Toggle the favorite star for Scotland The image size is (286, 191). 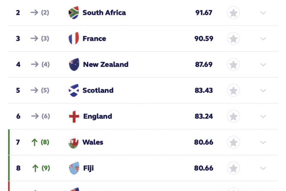click(x=233, y=90)
